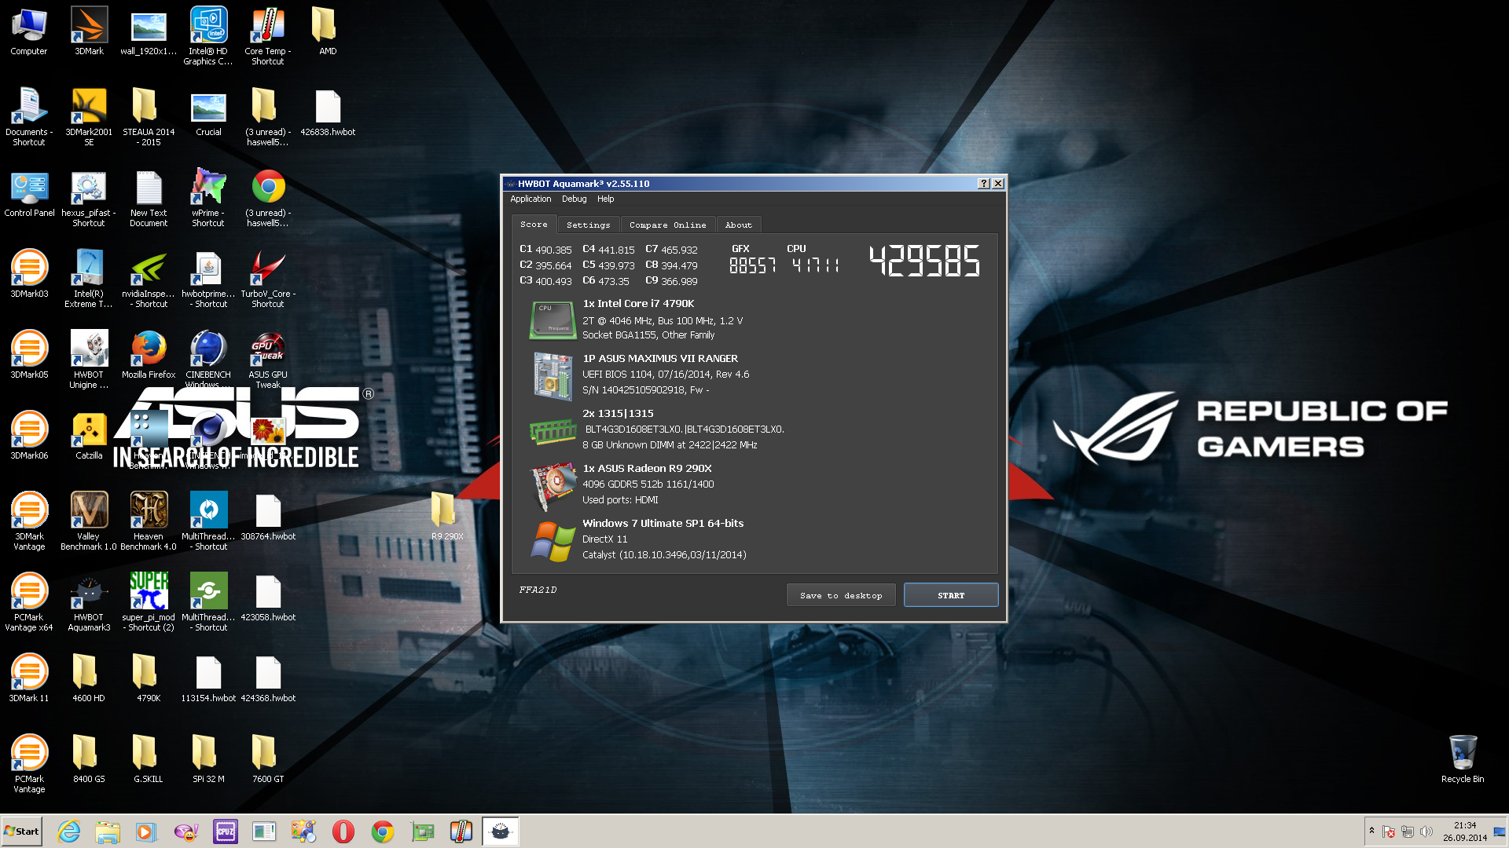This screenshot has height=848, width=1509.
Task: Open the Application menu in Aquamark
Action: click(531, 199)
